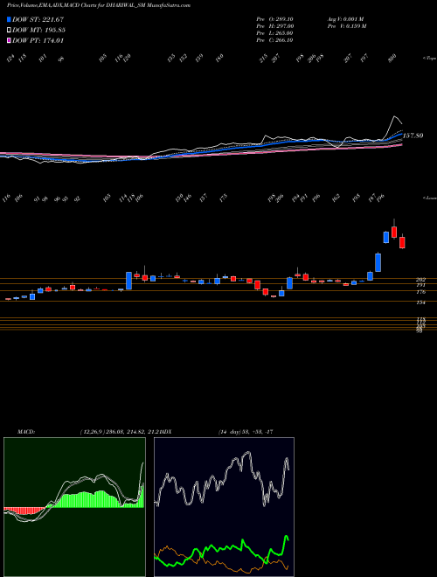Image resolution: width=437 pixels, height=577 pixels.
Task: Click the 154 price level label
Action: (x=420, y=302)
